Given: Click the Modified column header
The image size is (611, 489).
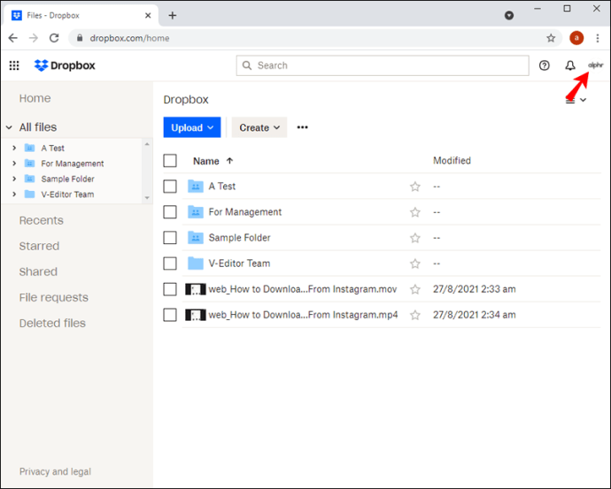Looking at the screenshot, I should click(452, 161).
